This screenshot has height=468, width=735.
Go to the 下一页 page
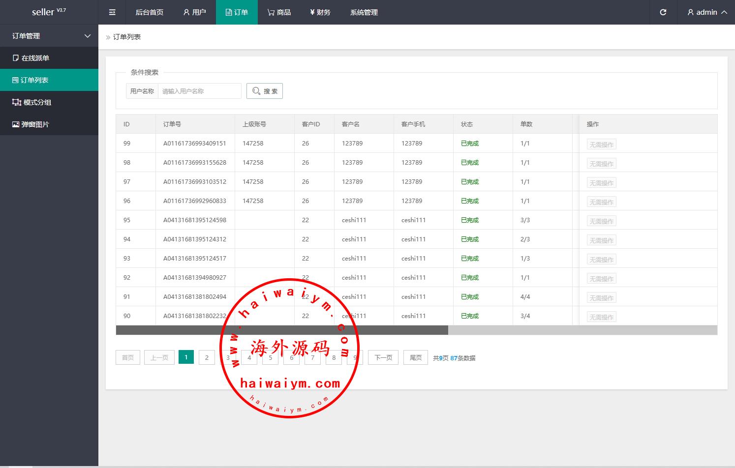(x=383, y=357)
